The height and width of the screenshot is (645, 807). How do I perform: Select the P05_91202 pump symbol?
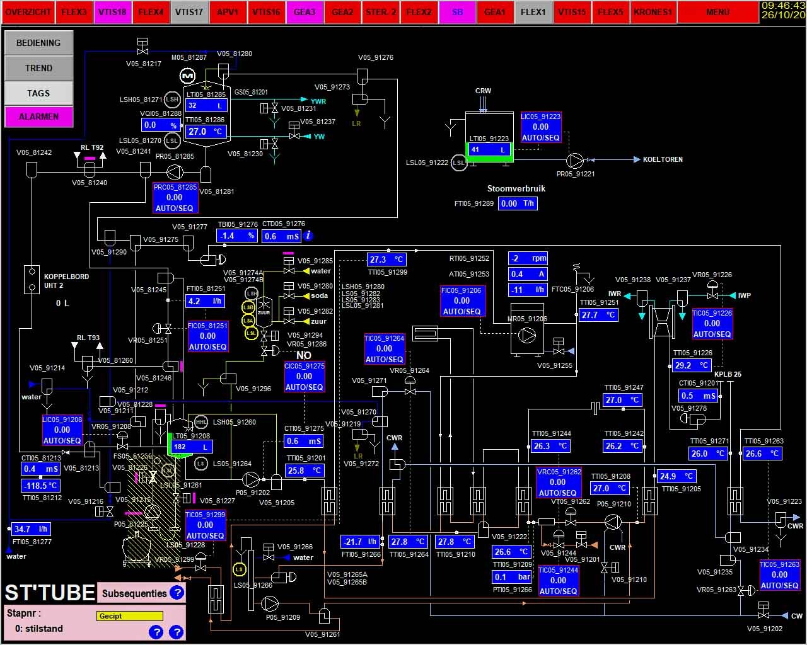(x=251, y=479)
